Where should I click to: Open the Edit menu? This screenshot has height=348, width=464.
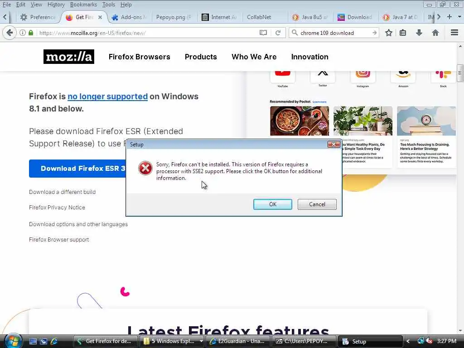[x=20, y=5]
